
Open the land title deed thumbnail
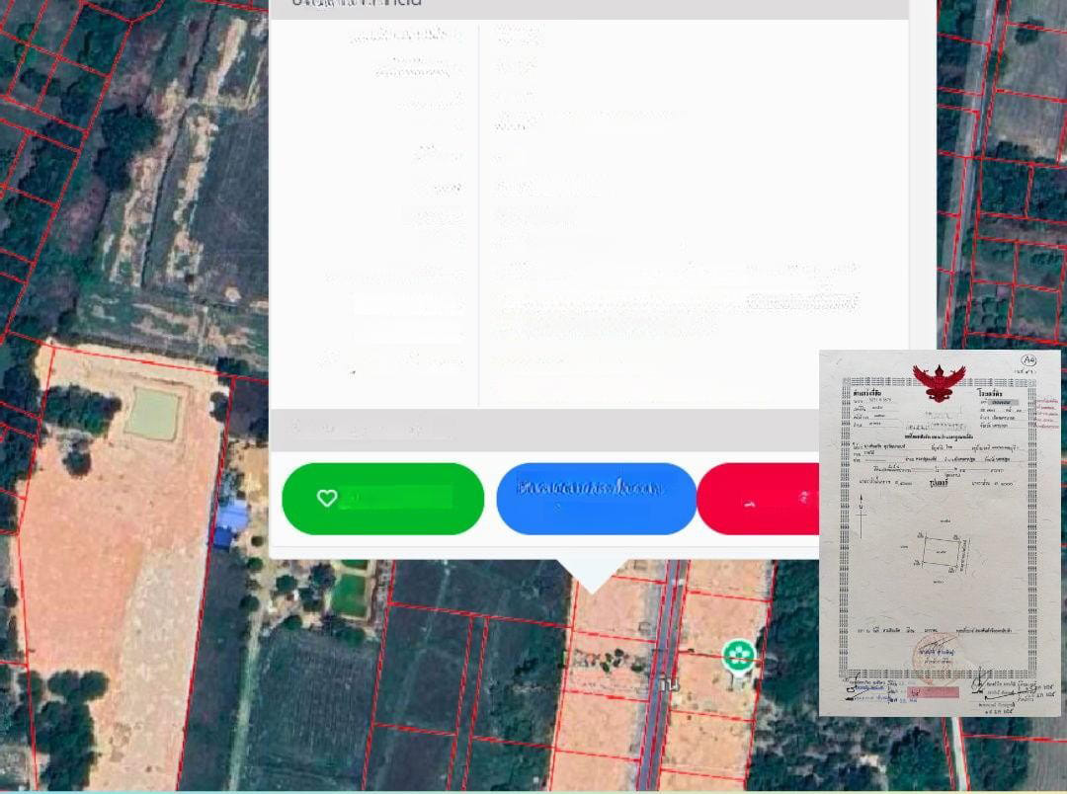click(x=939, y=533)
